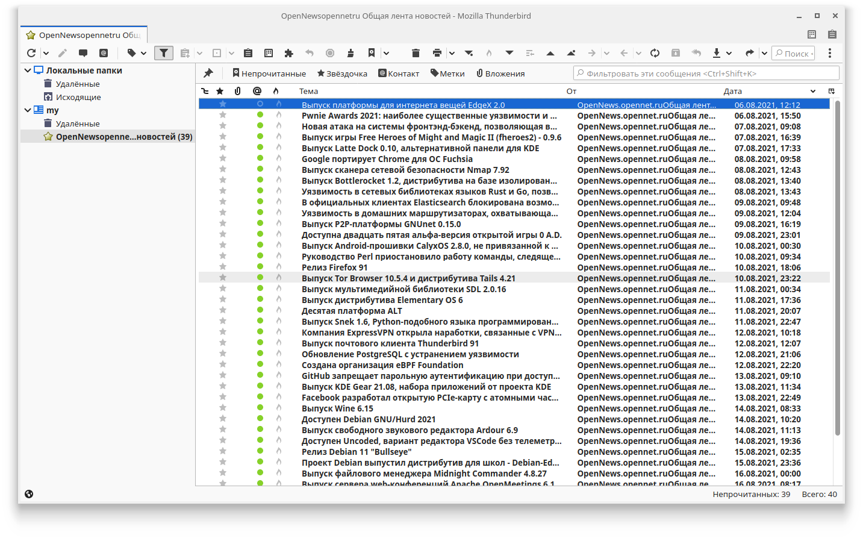Expand the tag dropdown arrow
863x541 pixels.
[x=143, y=53]
